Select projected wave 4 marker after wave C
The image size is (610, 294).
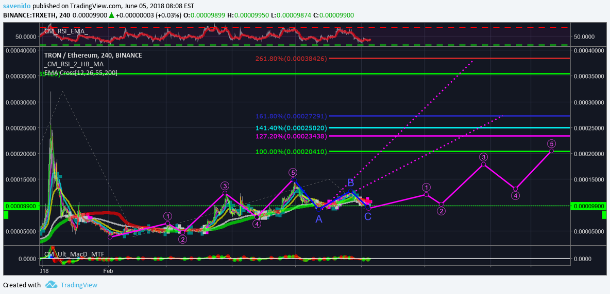click(515, 195)
